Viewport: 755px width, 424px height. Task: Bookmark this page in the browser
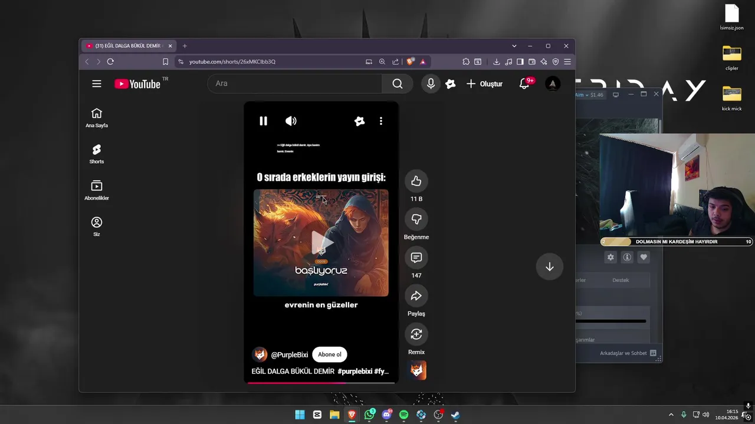(165, 61)
